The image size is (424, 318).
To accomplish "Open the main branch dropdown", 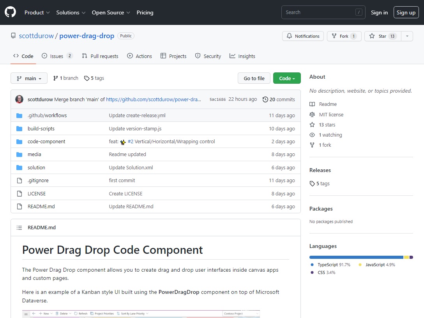I will coord(28,78).
